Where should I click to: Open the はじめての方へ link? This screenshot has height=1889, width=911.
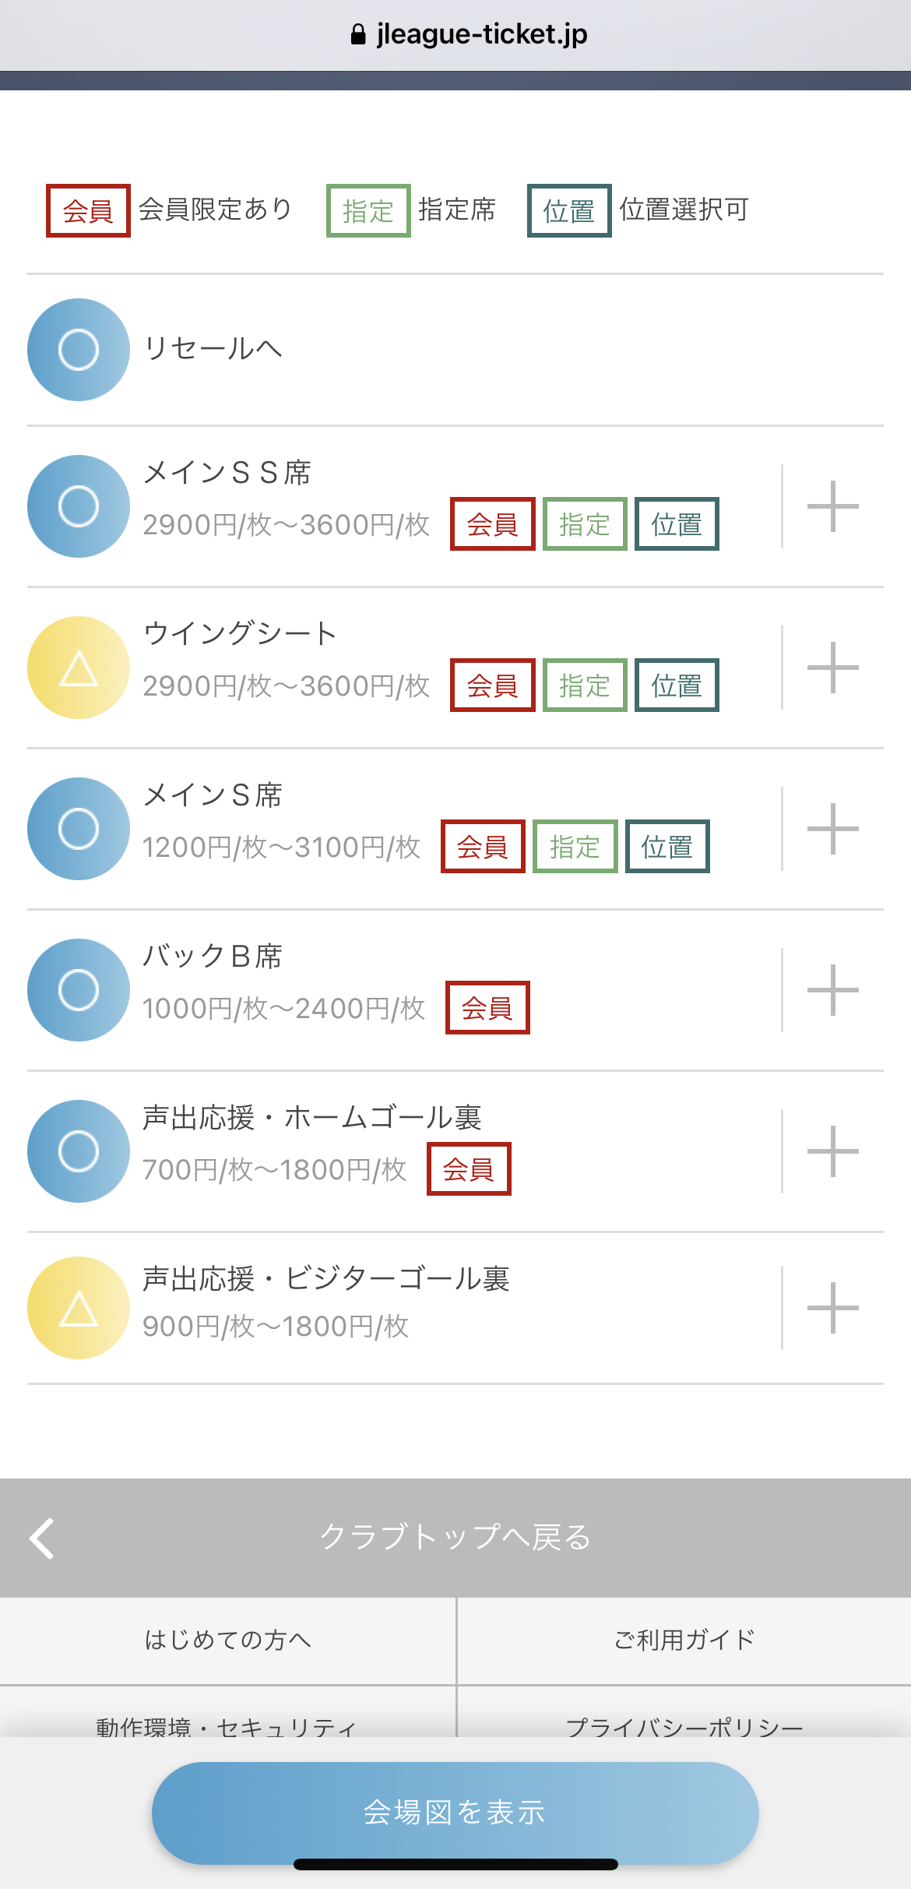click(227, 1640)
